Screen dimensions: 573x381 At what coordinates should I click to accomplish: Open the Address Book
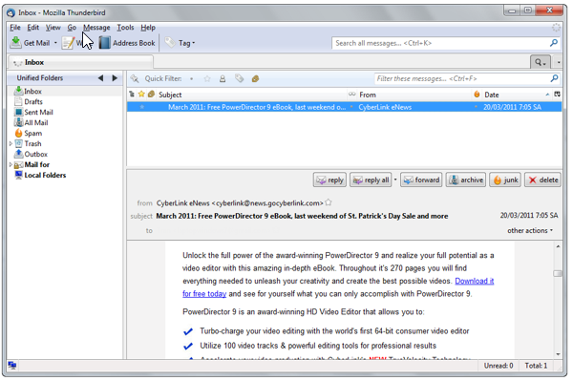(127, 43)
